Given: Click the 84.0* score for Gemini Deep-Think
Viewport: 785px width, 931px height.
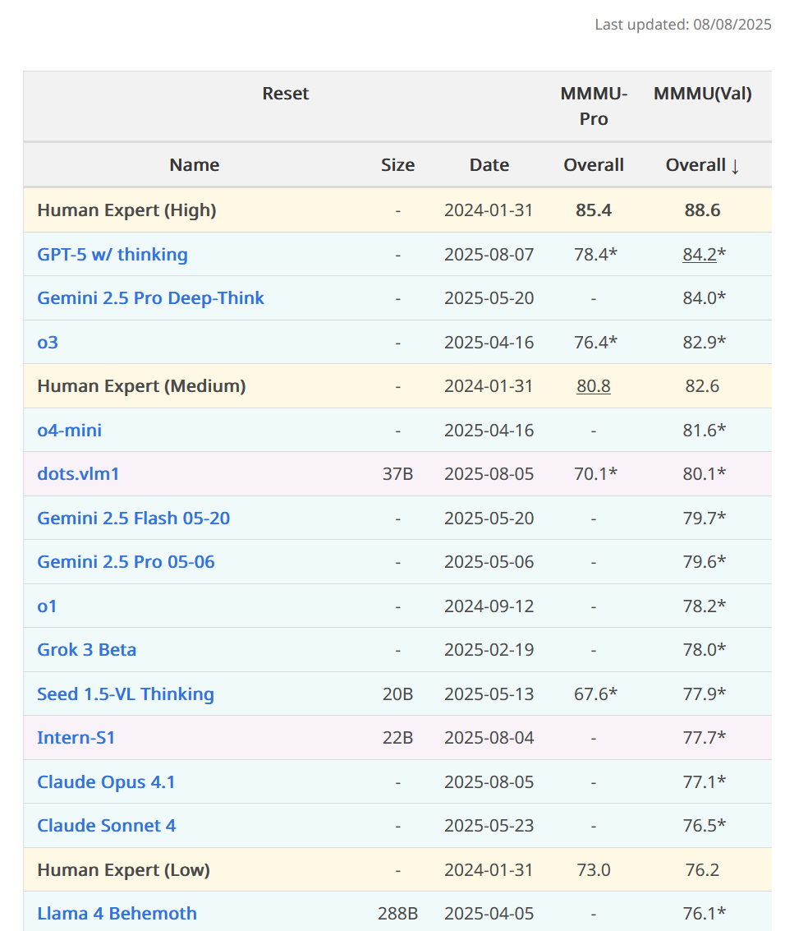Looking at the screenshot, I should [x=704, y=298].
